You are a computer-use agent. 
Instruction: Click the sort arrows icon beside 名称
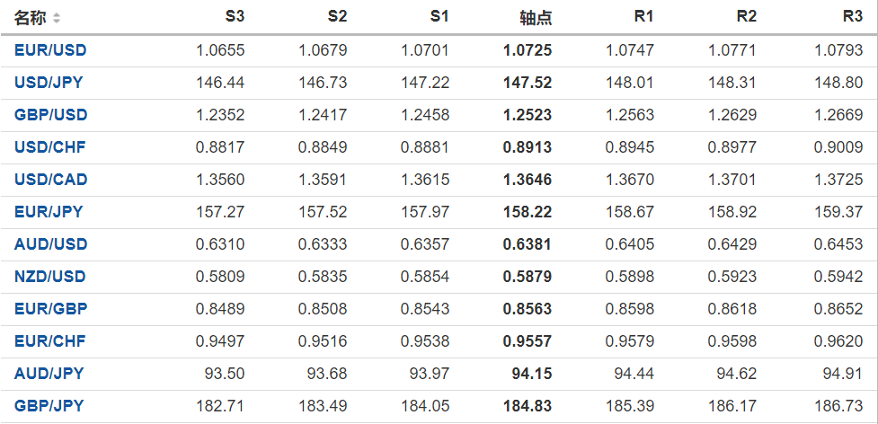tap(58, 18)
